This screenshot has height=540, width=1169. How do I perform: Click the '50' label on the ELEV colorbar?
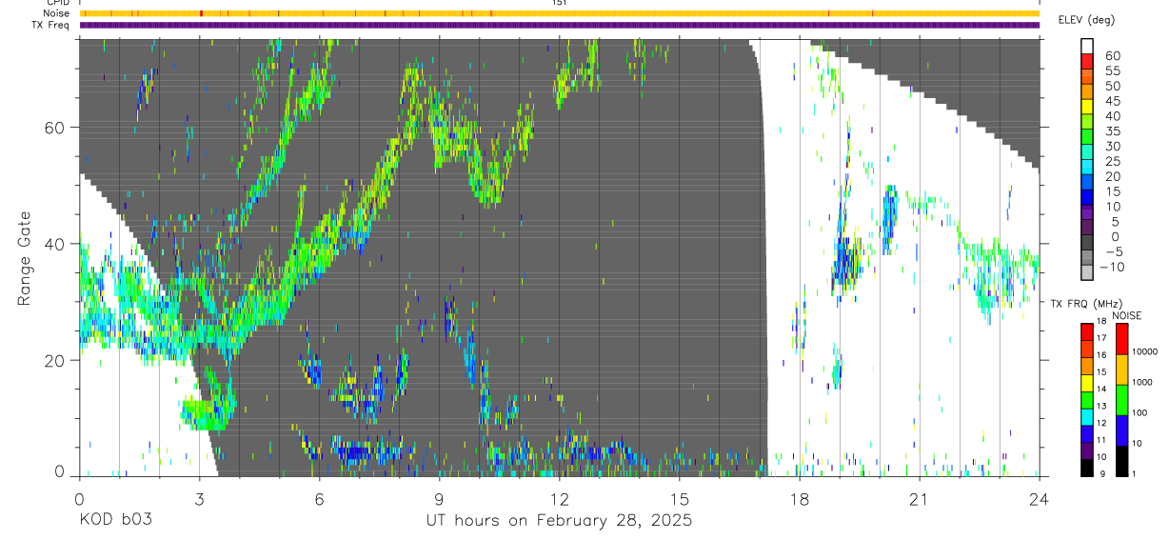coord(1113,87)
